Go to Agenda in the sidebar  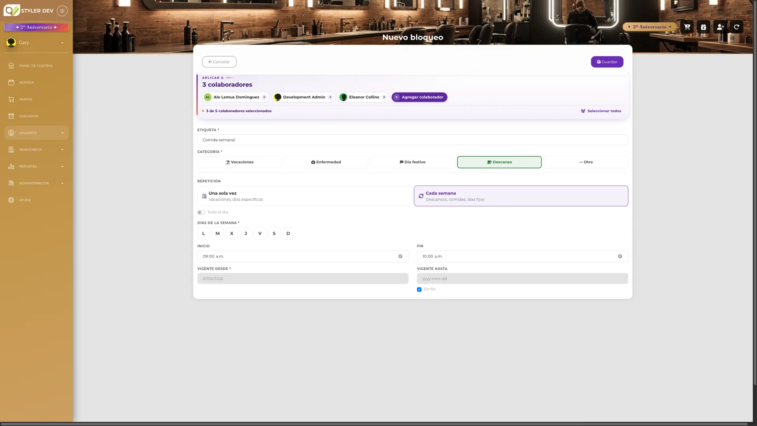36,82
